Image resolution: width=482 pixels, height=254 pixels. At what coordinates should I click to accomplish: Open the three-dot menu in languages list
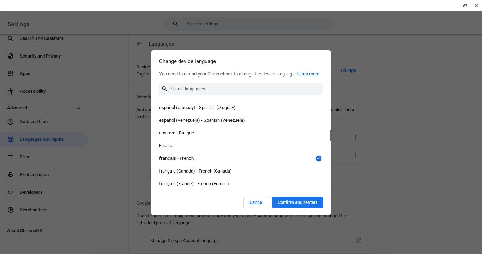356,138
